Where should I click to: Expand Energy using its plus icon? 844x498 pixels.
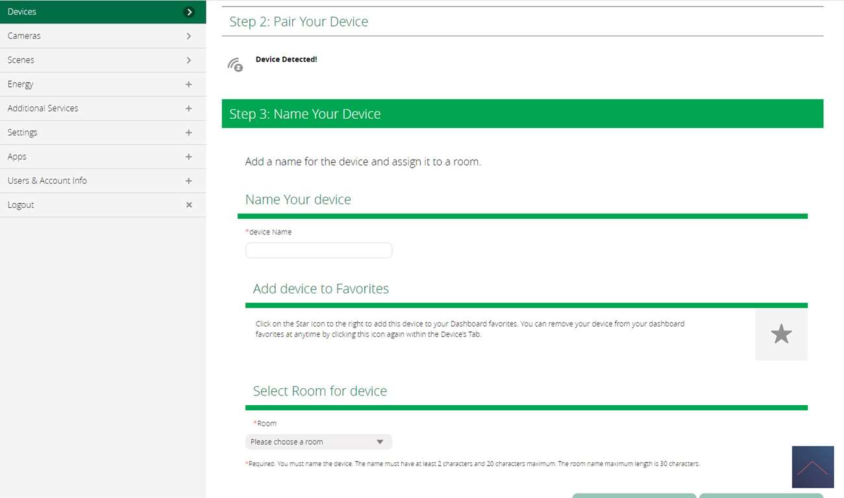[x=189, y=84]
